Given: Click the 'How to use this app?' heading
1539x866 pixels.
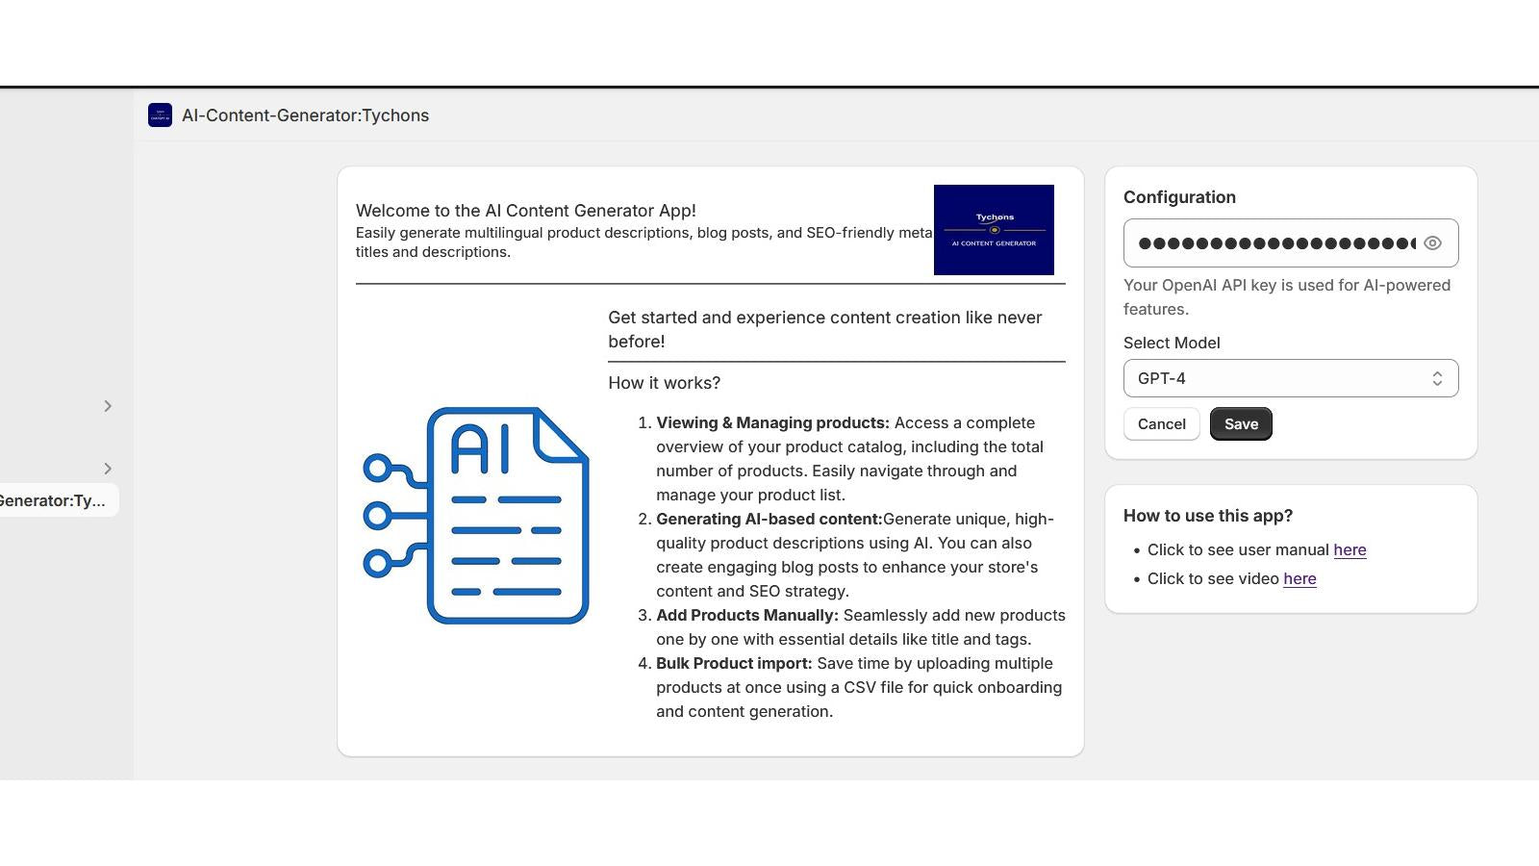Looking at the screenshot, I should (1208, 516).
